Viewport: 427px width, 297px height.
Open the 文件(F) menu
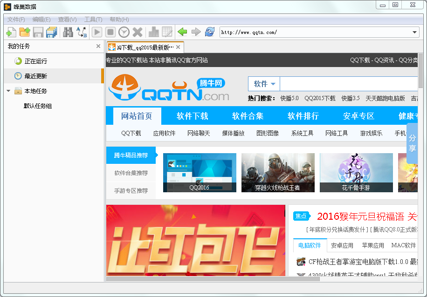point(16,20)
